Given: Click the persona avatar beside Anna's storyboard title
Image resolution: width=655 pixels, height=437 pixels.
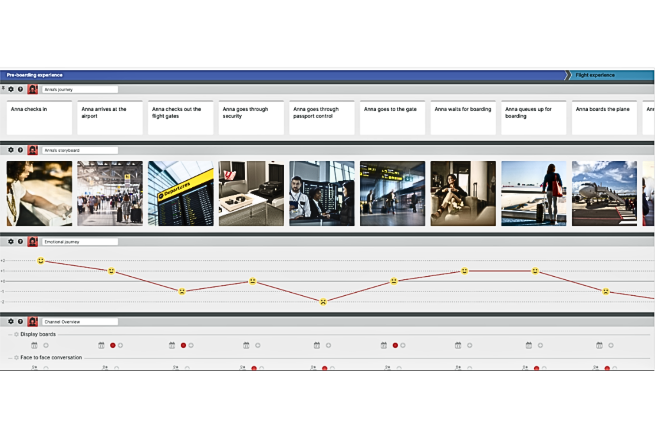Looking at the screenshot, I should pos(32,150).
